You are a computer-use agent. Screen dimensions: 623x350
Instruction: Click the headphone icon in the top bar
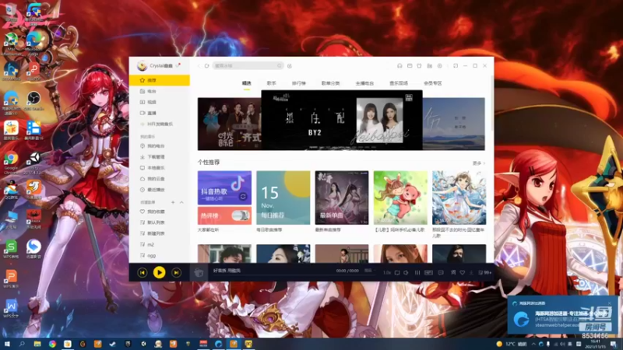pos(399,66)
